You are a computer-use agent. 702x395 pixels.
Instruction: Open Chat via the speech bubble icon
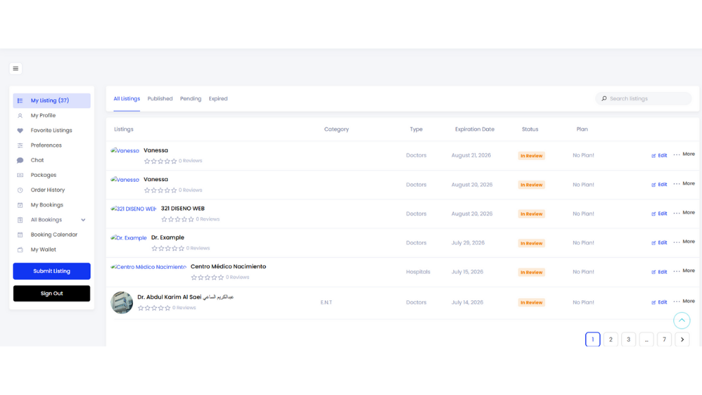[20, 160]
